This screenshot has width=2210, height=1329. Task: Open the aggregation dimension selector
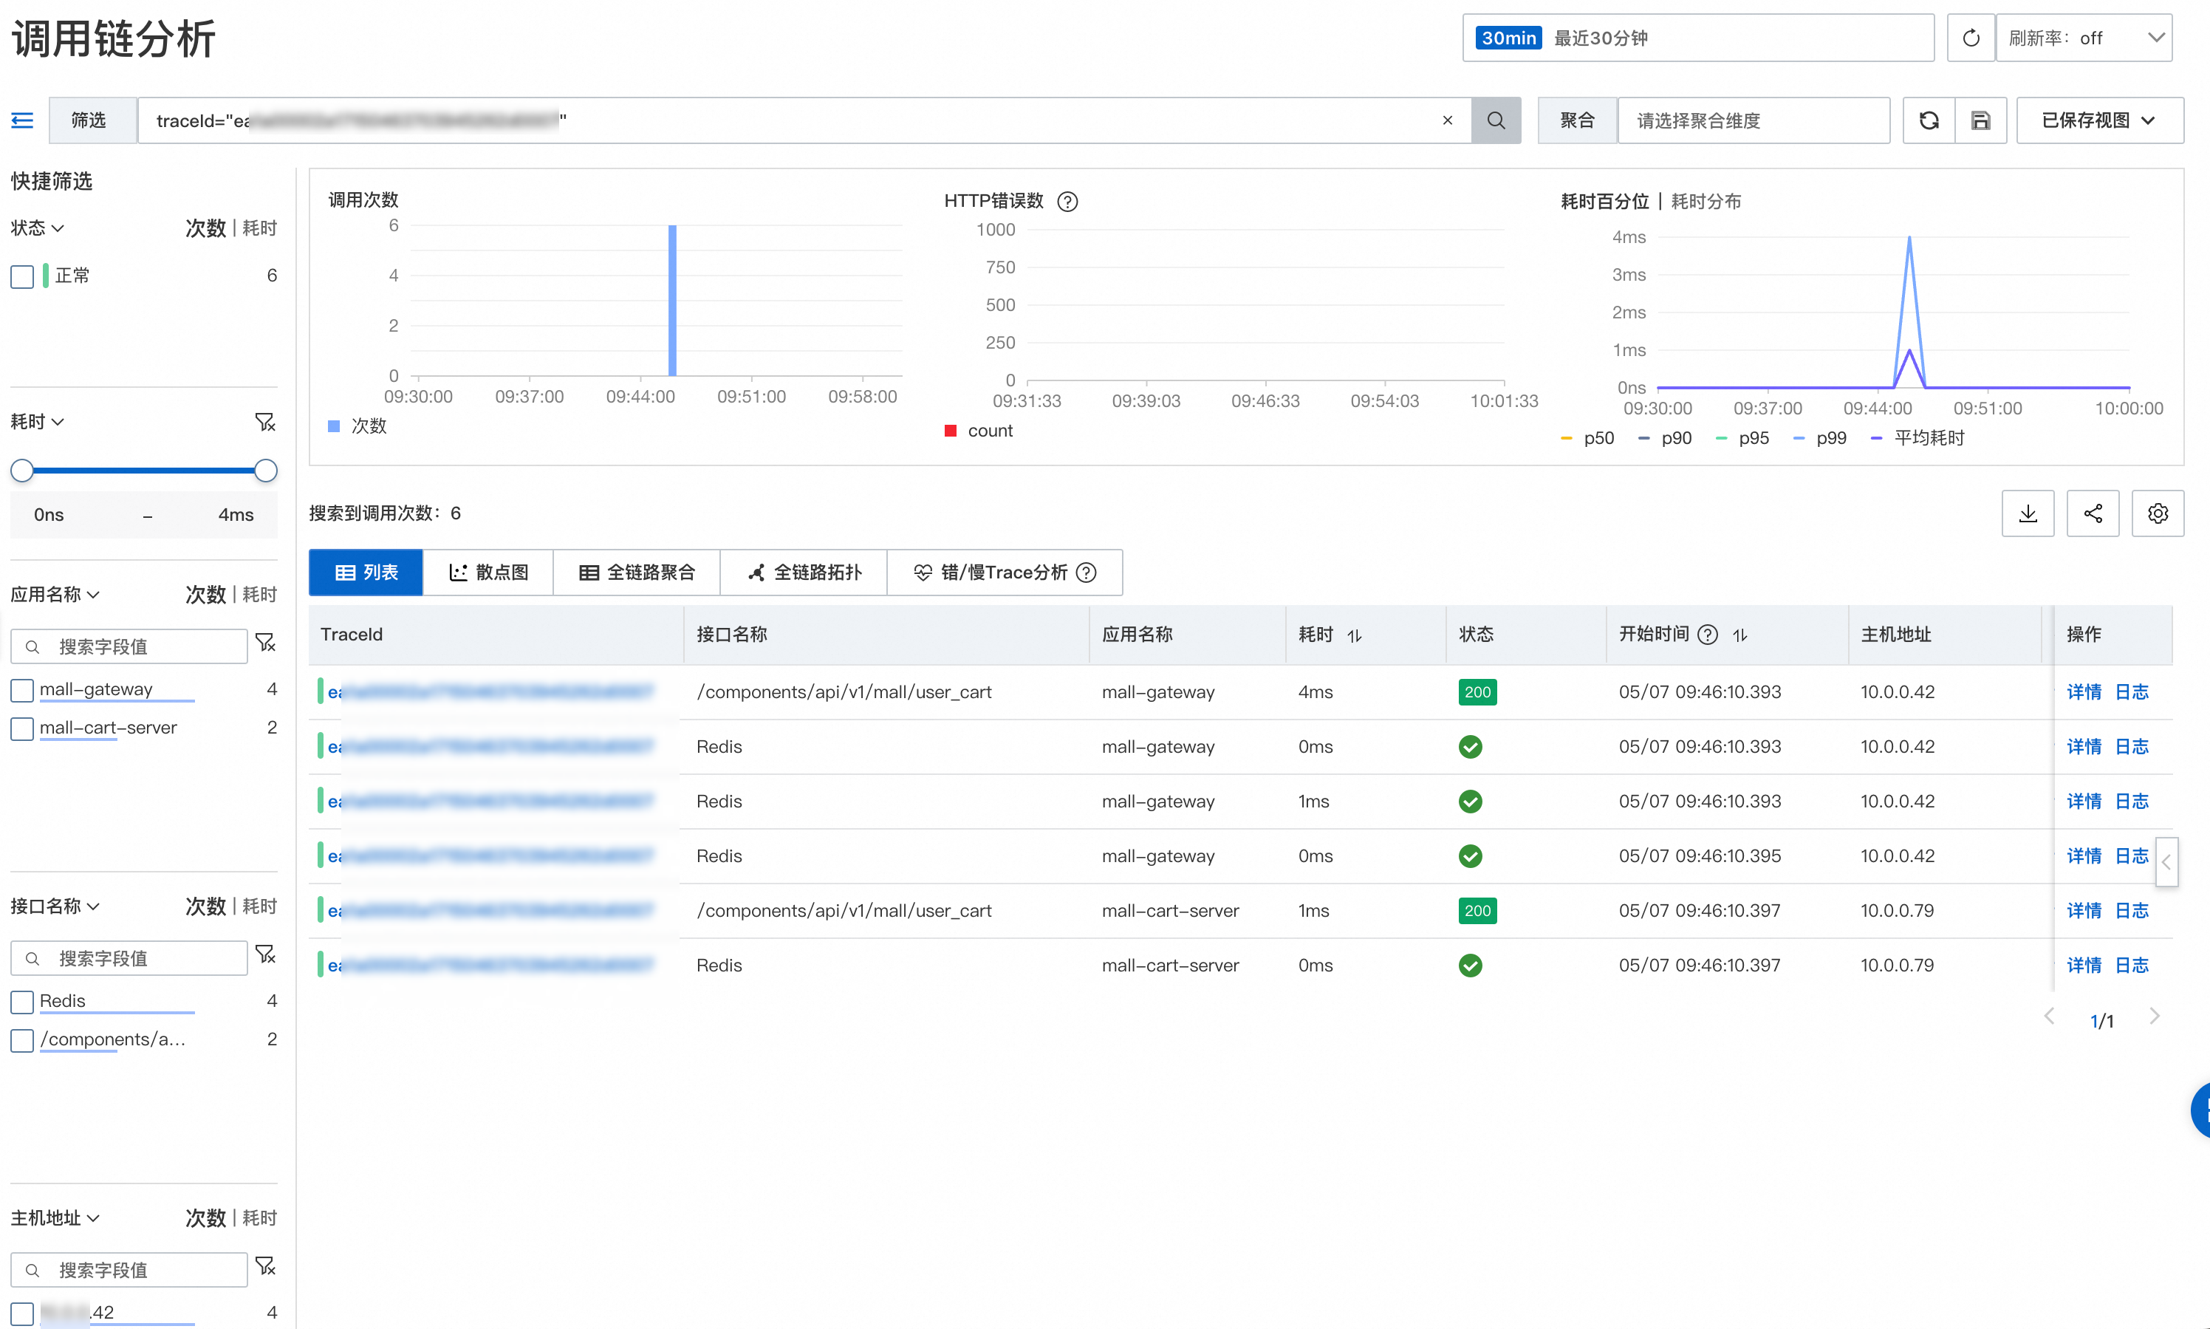click(x=1754, y=120)
